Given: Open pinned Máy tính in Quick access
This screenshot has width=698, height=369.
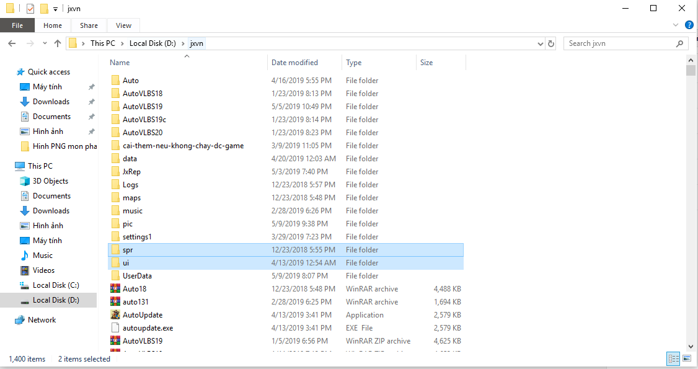Looking at the screenshot, I should click(47, 87).
